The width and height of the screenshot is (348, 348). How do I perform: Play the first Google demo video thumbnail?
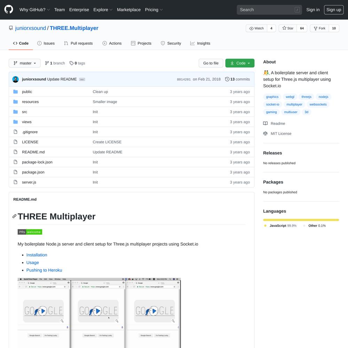click(x=43, y=311)
